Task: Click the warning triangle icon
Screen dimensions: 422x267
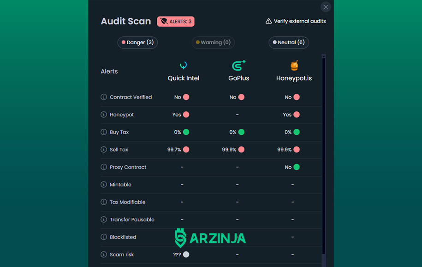Action: pos(268,21)
